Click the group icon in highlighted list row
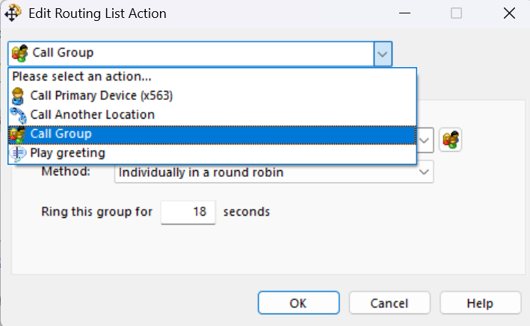This screenshot has height=326, width=530. pos(19,134)
